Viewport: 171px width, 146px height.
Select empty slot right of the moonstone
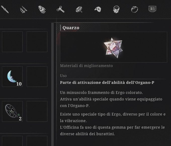pyautogui.click(x=37, y=77)
